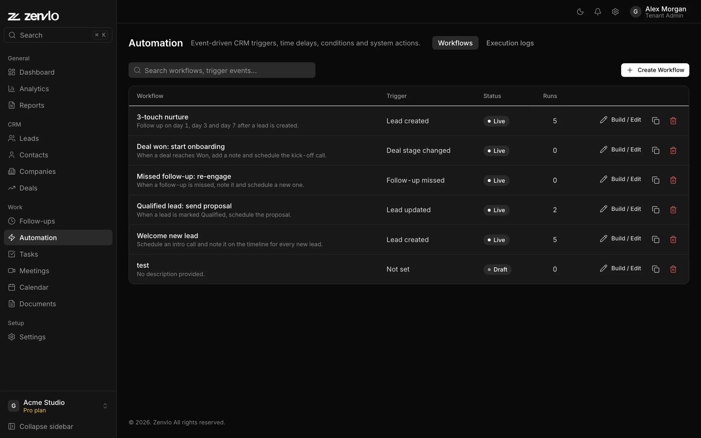Duplicate the Welcome new lead workflow
The width and height of the screenshot is (701, 438).
coord(656,239)
